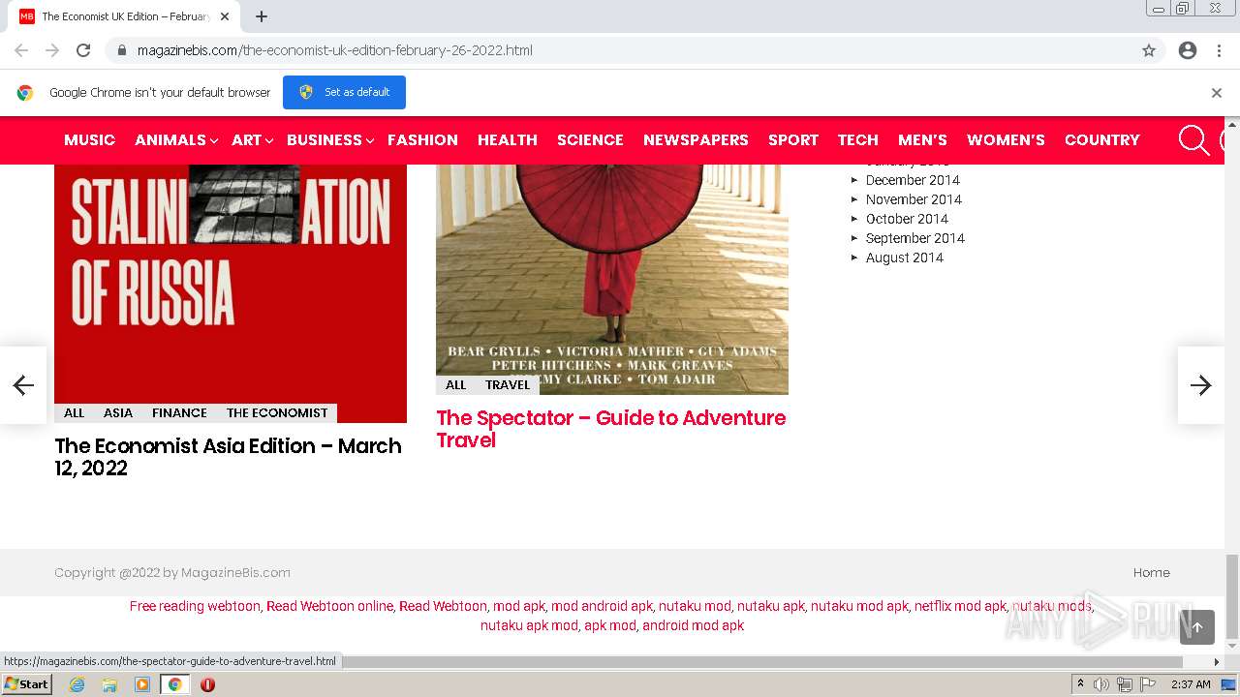Bookmark this page with the star icon
This screenshot has width=1240, height=697.
coord(1149,50)
